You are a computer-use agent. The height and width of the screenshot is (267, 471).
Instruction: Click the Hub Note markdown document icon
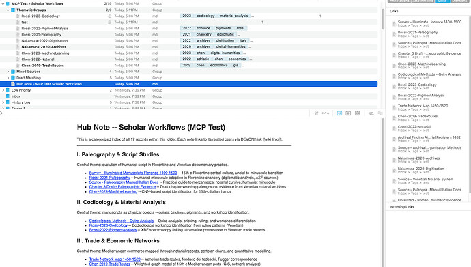[x=13, y=84]
